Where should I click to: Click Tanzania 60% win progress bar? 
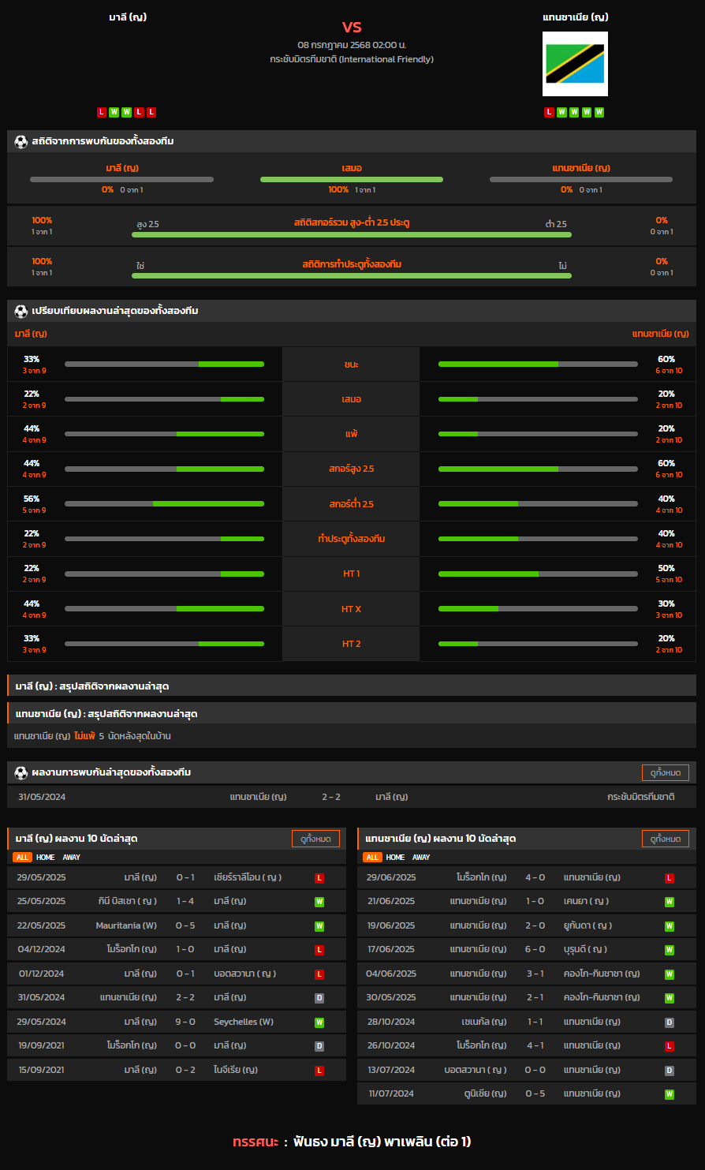(x=538, y=364)
